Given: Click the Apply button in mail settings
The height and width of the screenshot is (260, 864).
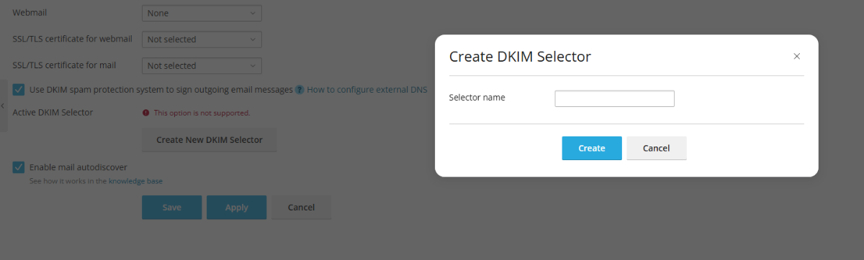Looking at the screenshot, I should [237, 208].
